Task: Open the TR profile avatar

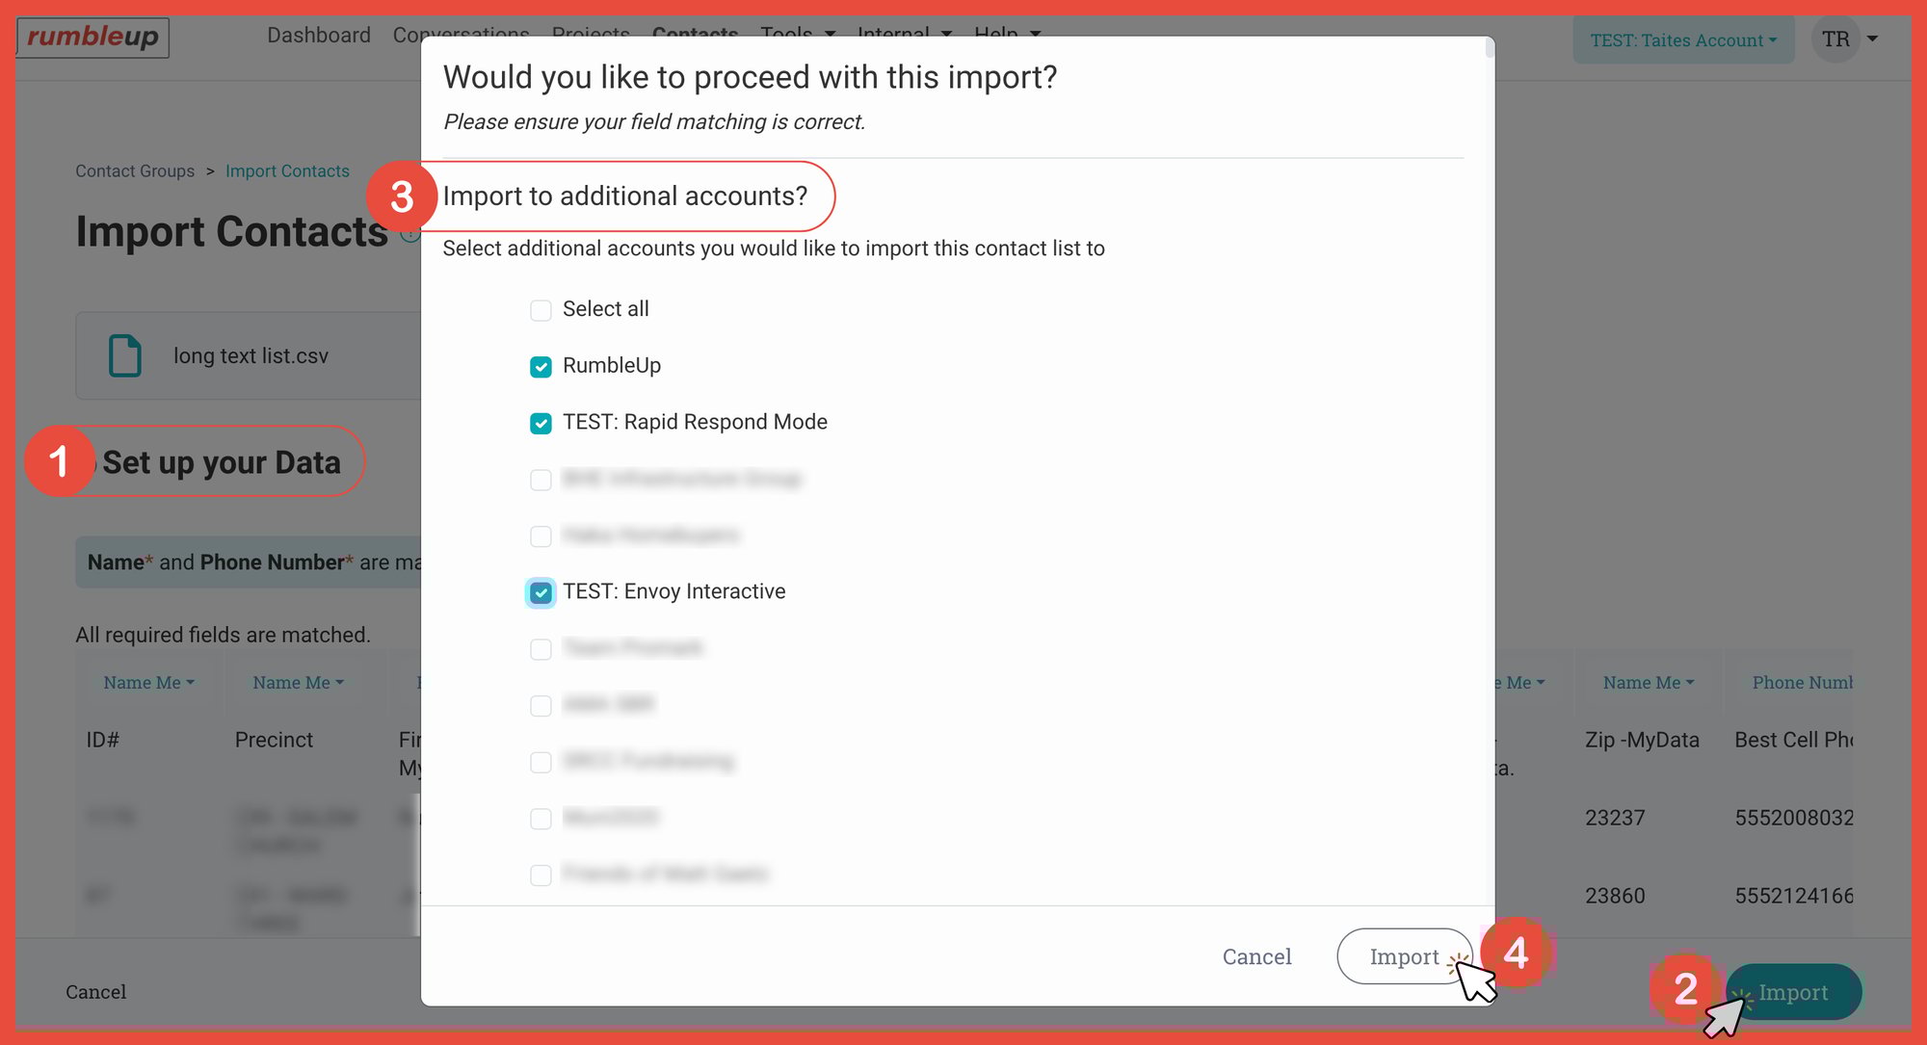Action: pos(1835,39)
